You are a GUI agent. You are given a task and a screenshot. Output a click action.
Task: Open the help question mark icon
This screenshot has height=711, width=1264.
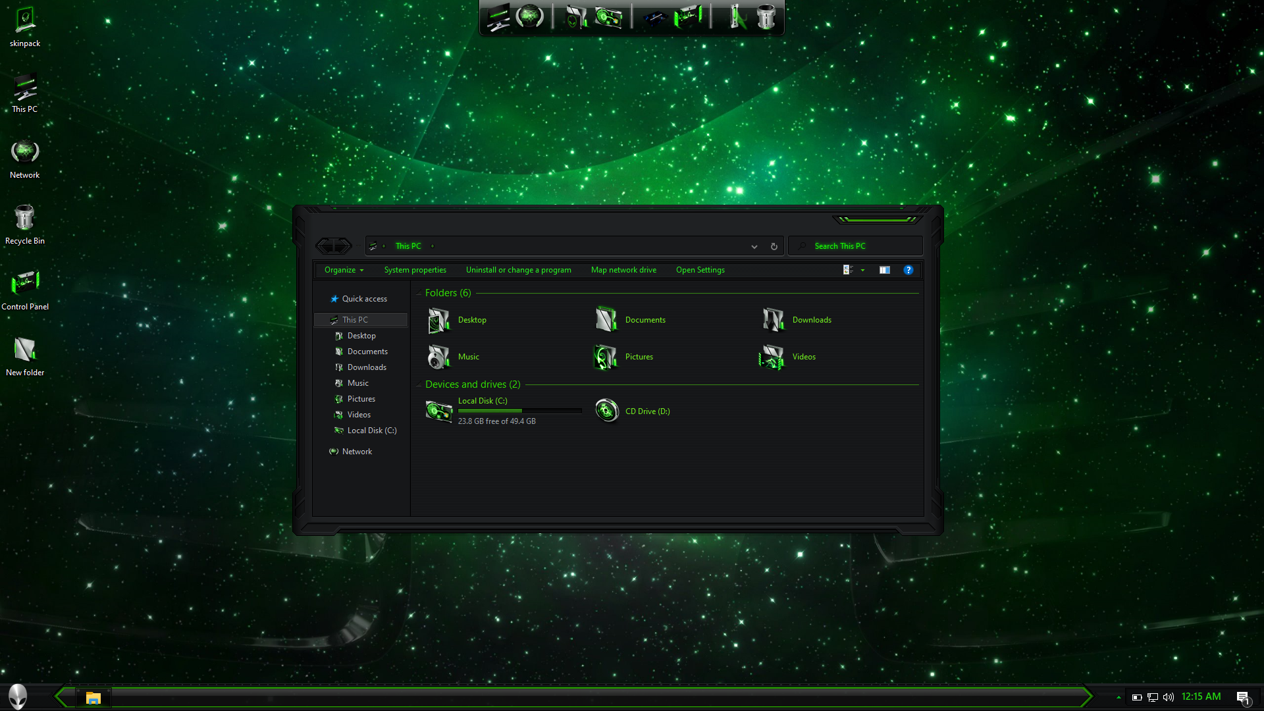pyautogui.click(x=908, y=270)
